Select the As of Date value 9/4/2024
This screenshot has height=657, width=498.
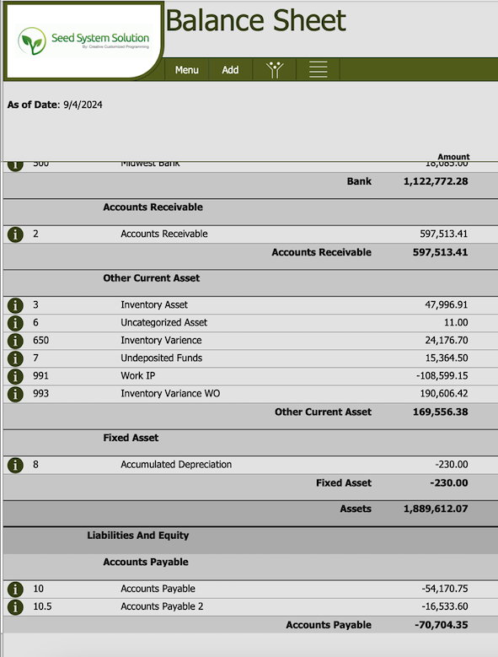click(x=83, y=105)
